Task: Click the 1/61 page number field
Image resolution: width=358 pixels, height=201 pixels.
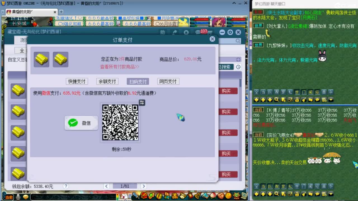Action: [x=125, y=186]
